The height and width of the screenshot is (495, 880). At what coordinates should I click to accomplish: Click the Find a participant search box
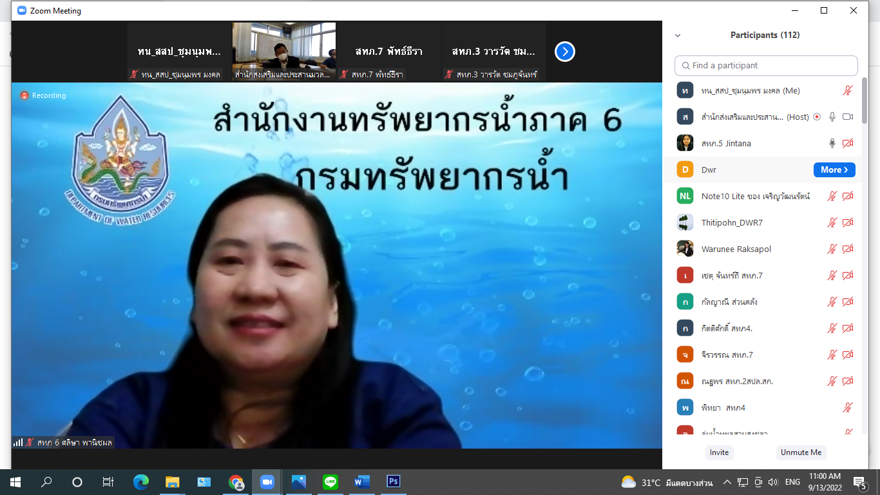coord(766,66)
